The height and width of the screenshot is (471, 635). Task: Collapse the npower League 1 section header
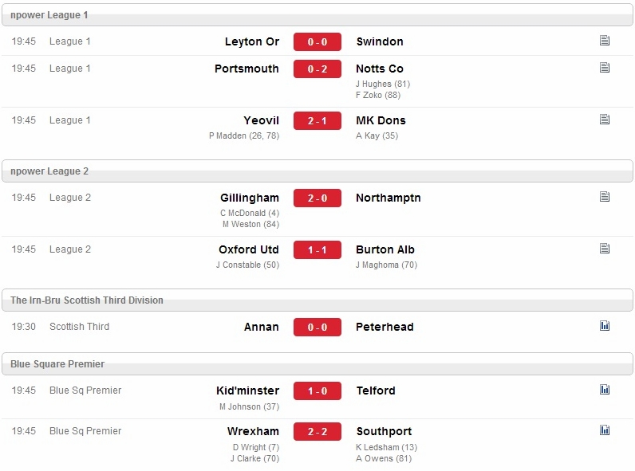317,15
